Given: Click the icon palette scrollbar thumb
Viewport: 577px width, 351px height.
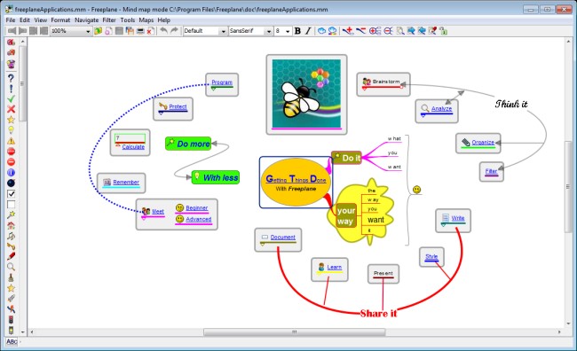Looking at the screenshot, I should 23,83.
